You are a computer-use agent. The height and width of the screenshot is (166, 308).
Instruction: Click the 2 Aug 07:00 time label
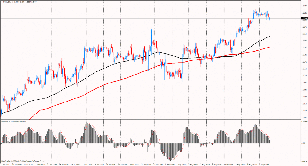(x=181, y=165)
